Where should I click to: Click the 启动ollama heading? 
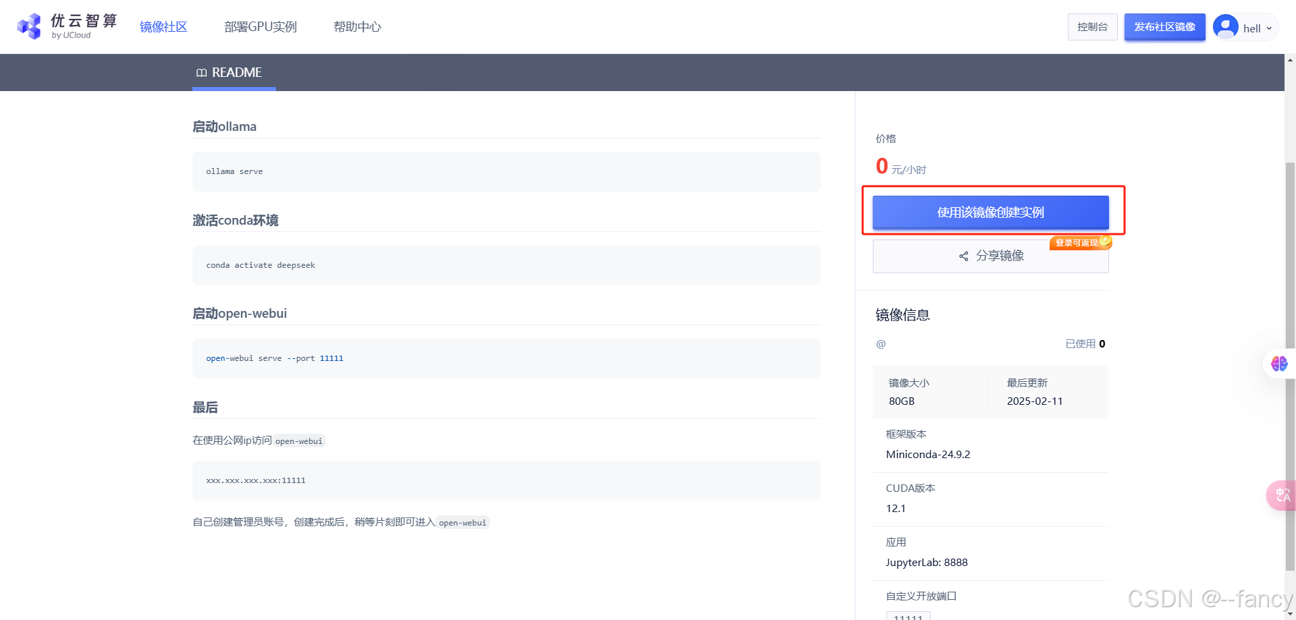(x=224, y=127)
